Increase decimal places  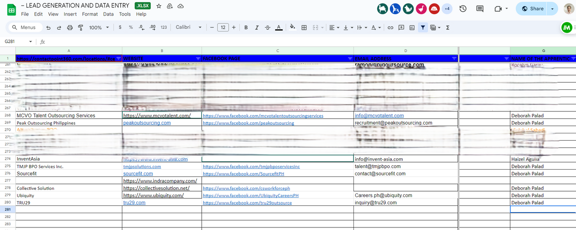pyautogui.click(x=153, y=28)
